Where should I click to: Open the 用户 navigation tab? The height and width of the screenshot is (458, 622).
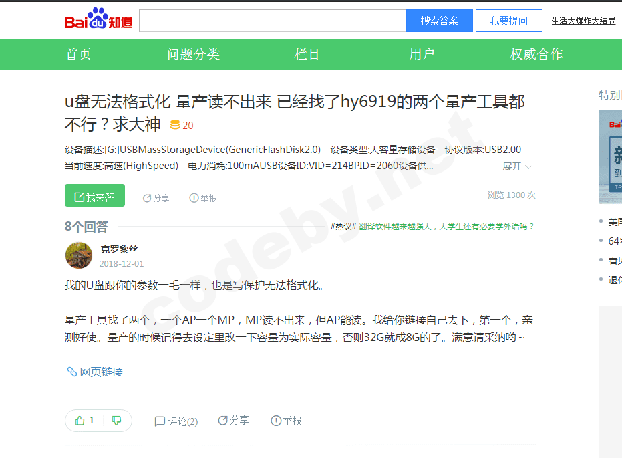click(x=422, y=54)
